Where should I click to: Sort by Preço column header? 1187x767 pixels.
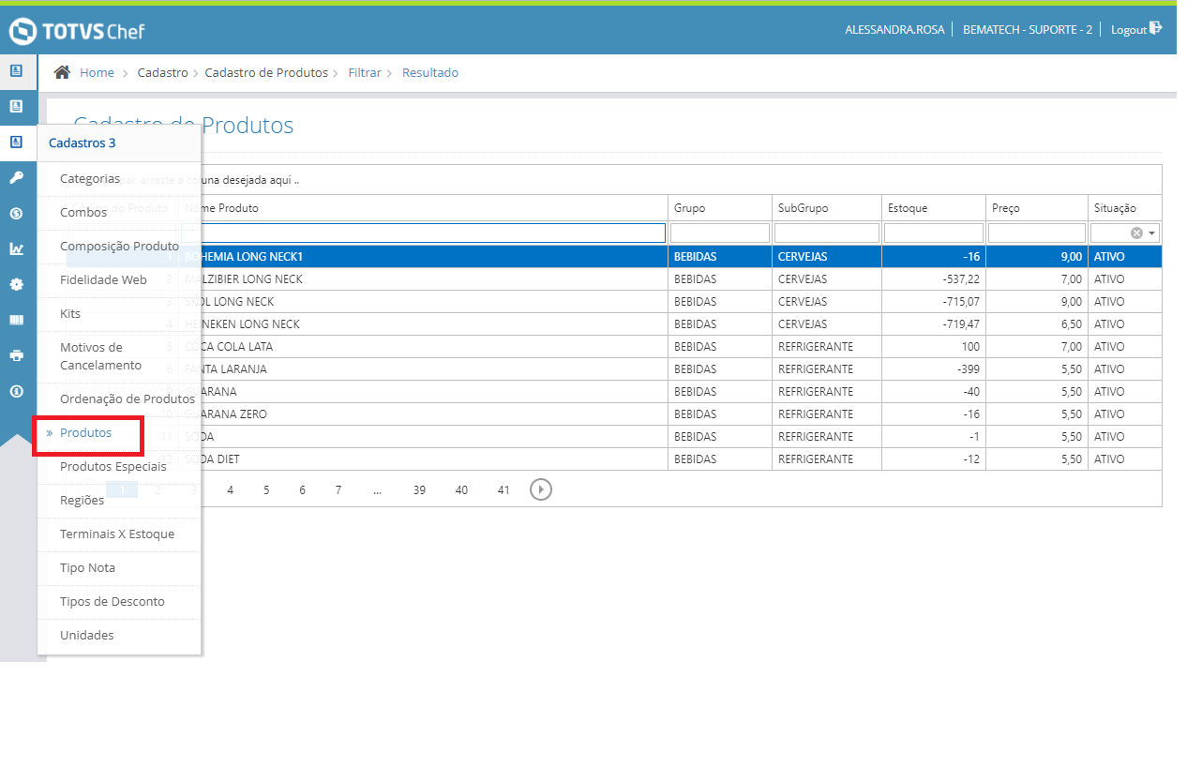coord(1037,208)
